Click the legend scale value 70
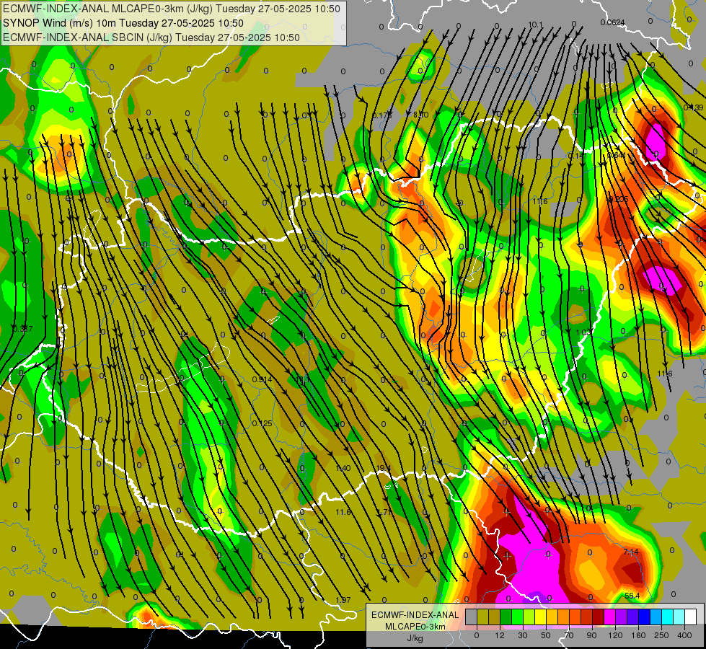 click(569, 635)
